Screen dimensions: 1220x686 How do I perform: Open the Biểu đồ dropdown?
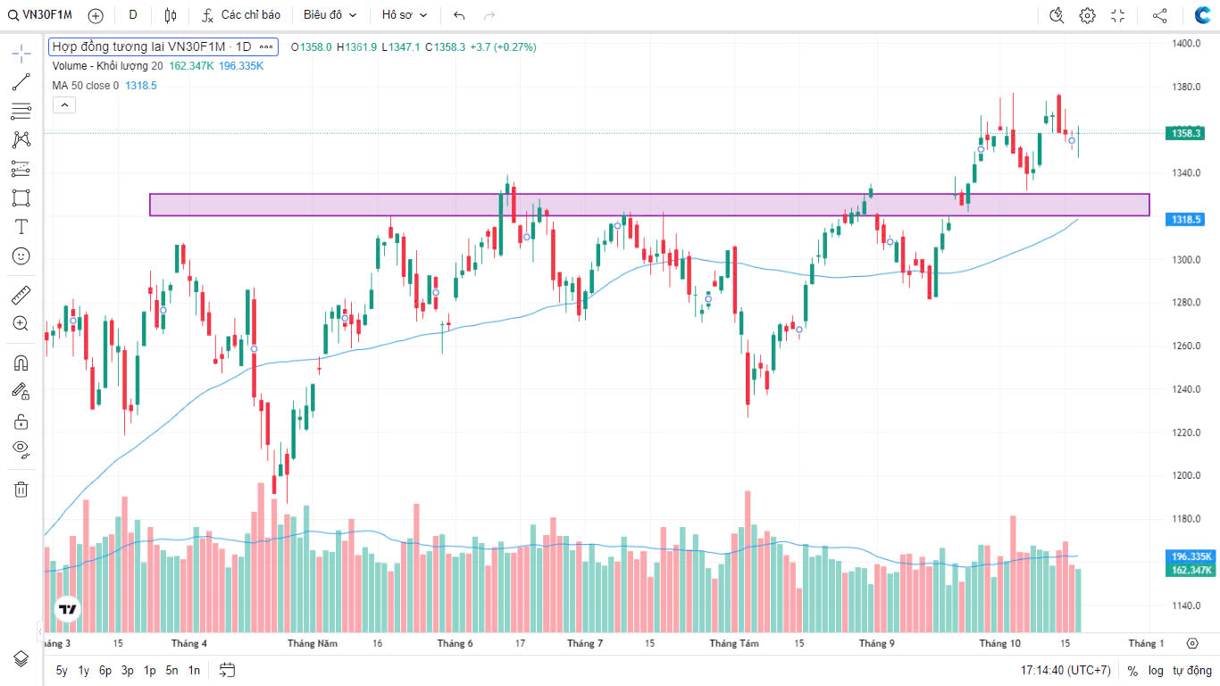pos(330,15)
